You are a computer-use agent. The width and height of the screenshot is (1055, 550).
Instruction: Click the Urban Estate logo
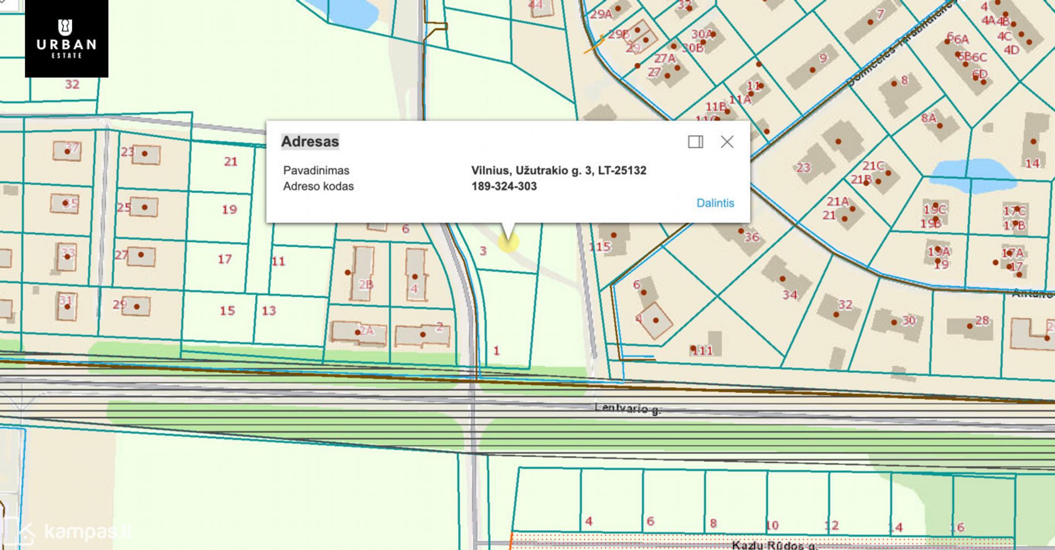[67, 38]
